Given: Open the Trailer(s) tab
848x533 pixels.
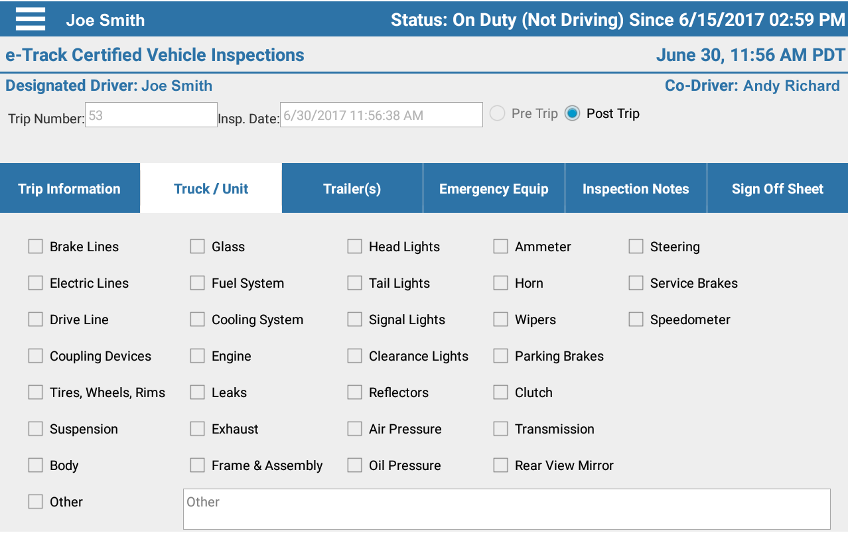Looking at the screenshot, I should coord(352,189).
